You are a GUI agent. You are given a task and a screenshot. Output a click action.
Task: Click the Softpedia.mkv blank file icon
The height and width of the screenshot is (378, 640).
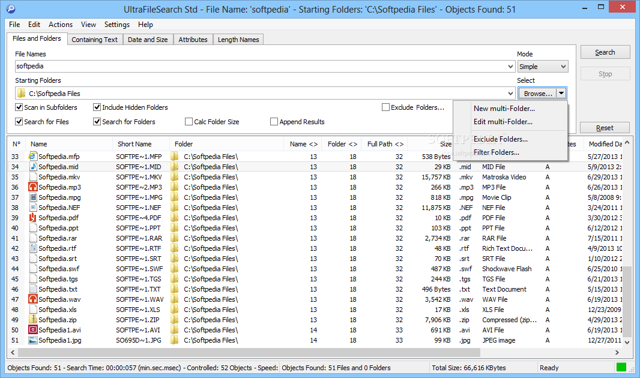(x=32, y=176)
